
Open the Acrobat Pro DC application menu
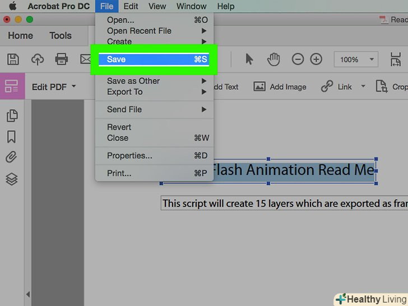point(59,6)
